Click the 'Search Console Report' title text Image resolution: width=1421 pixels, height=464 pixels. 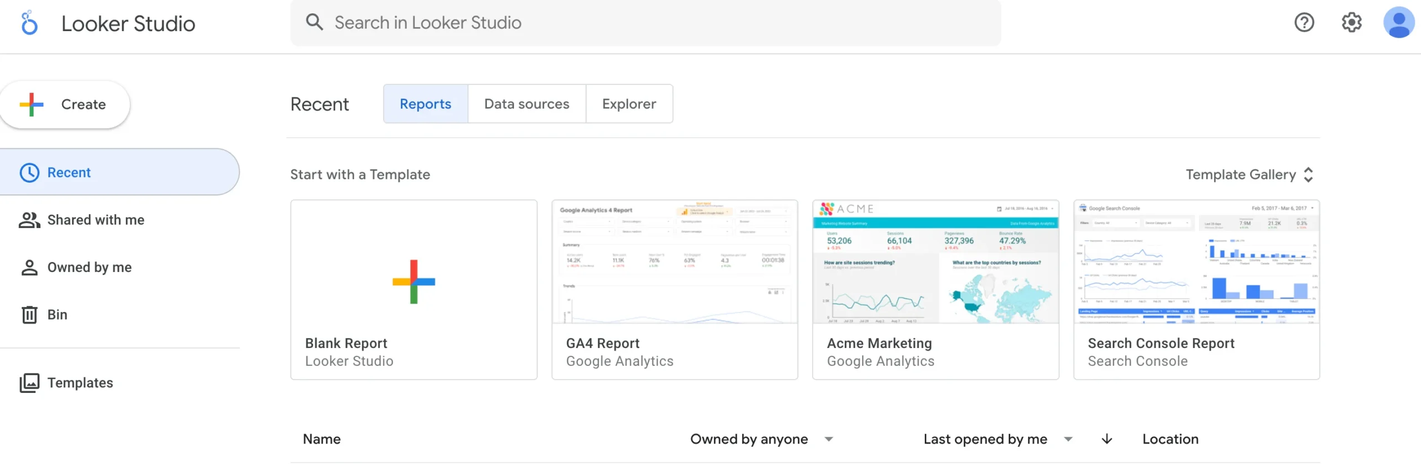(x=1161, y=344)
